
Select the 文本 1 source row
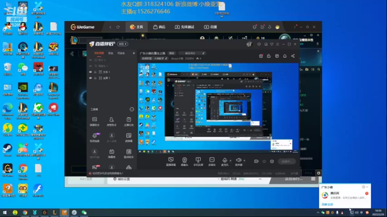(112, 72)
